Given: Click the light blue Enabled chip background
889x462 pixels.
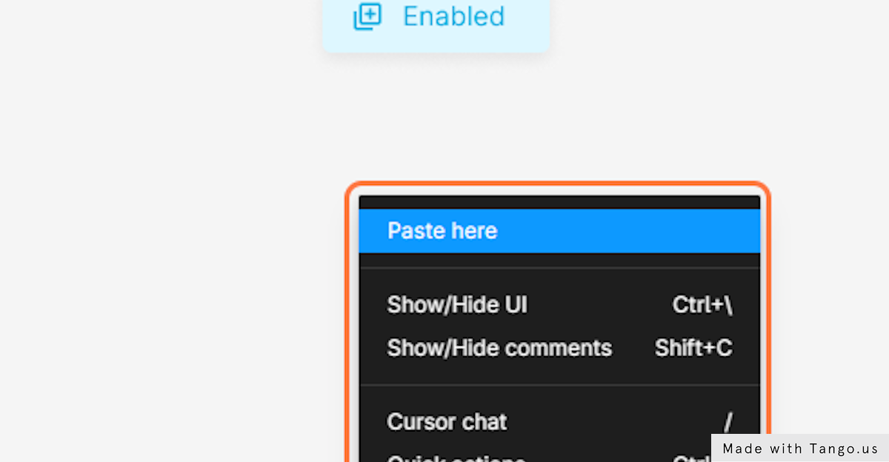Looking at the screenshot, I should [x=436, y=41].
